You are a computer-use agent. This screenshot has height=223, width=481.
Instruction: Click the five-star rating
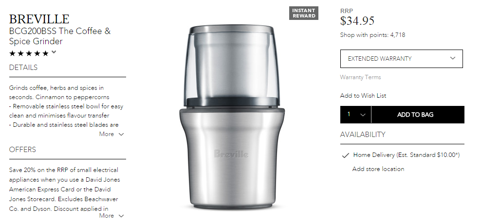pos(29,53)
